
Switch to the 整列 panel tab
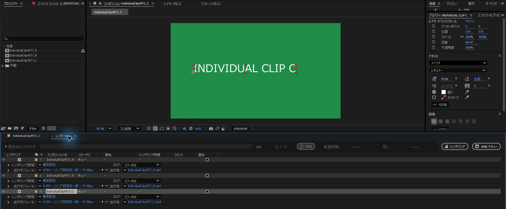471,4
